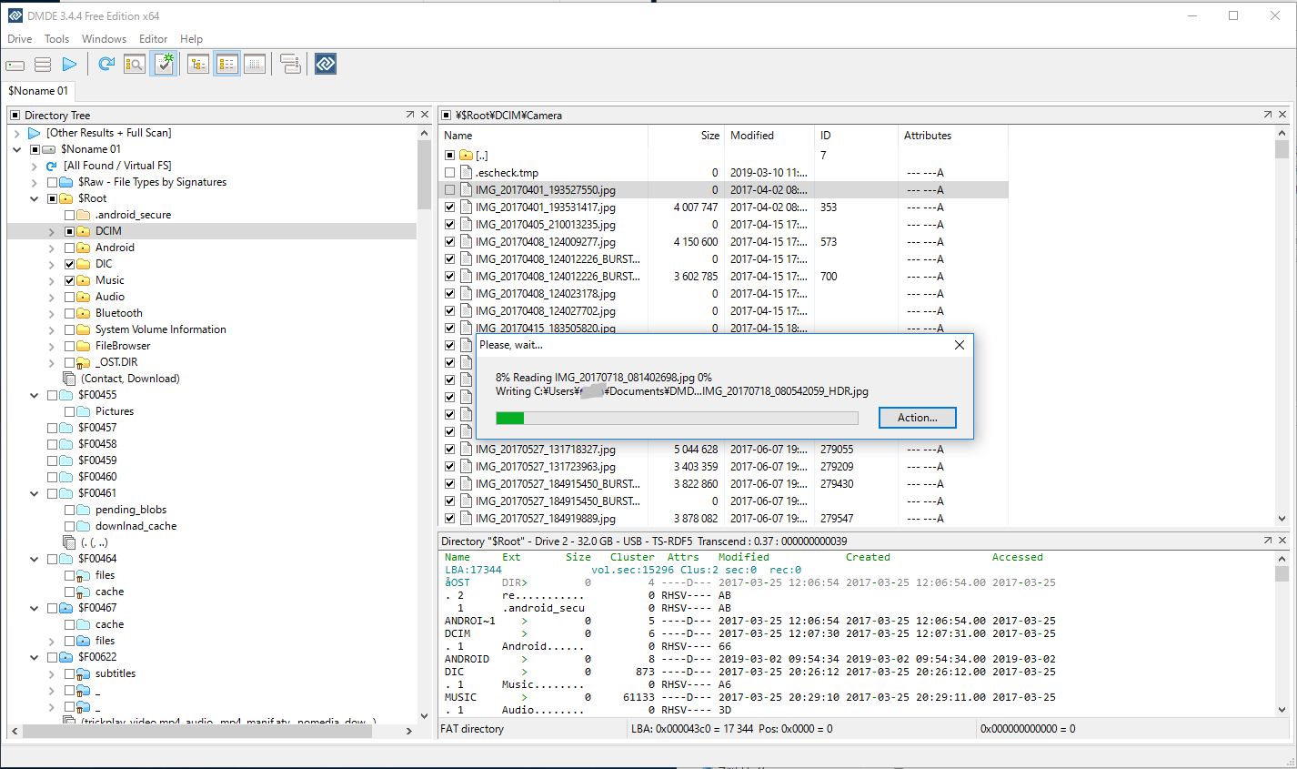Click the file panel header square icon
Viewport: 1297px width, 769px height.
(446, 116)
